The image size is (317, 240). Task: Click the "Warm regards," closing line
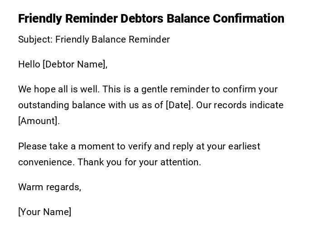tap(49, 187)
